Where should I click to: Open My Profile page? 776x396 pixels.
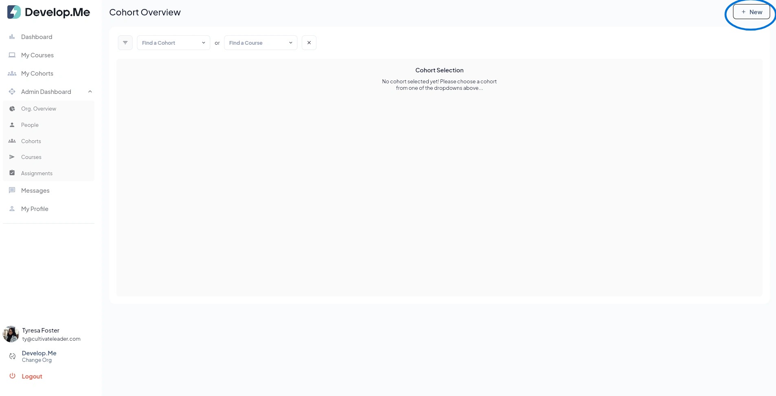[x=35, y=209]
